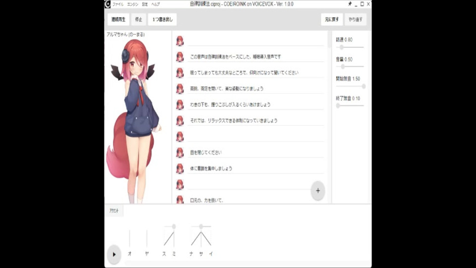The image size is (476, 268).
Task: Click the 元に戻す undo button
Action: coord(332,19)
